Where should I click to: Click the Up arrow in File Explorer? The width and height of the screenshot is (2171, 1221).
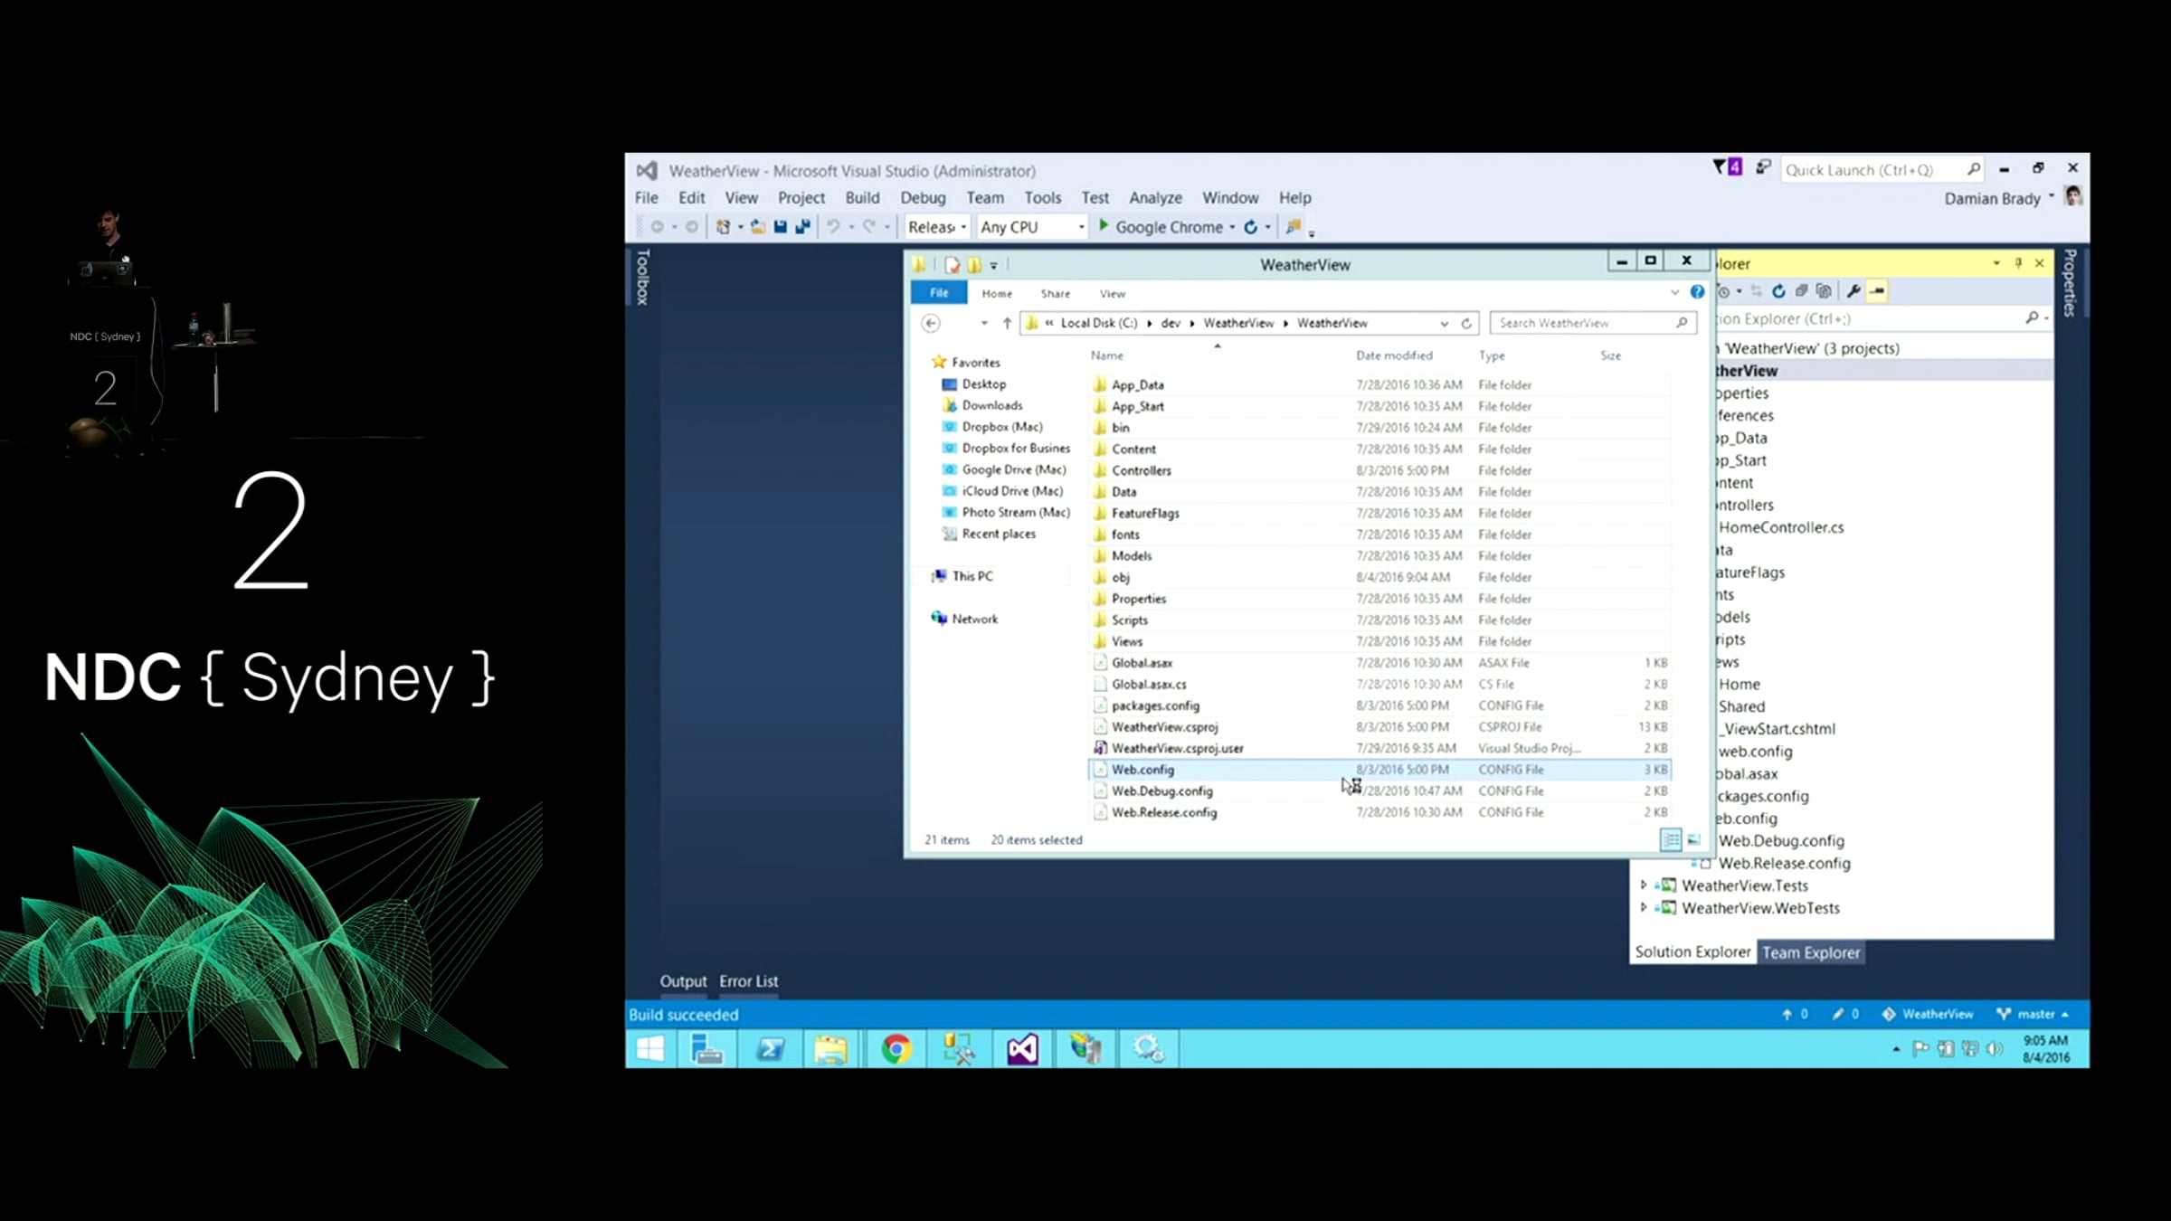[x=1007, y=323]
